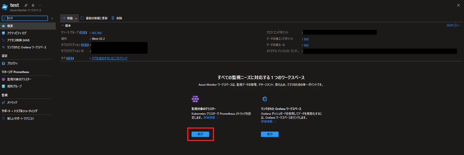Click 移動 link beside サブスクリプション

click(x=85, y=45)
